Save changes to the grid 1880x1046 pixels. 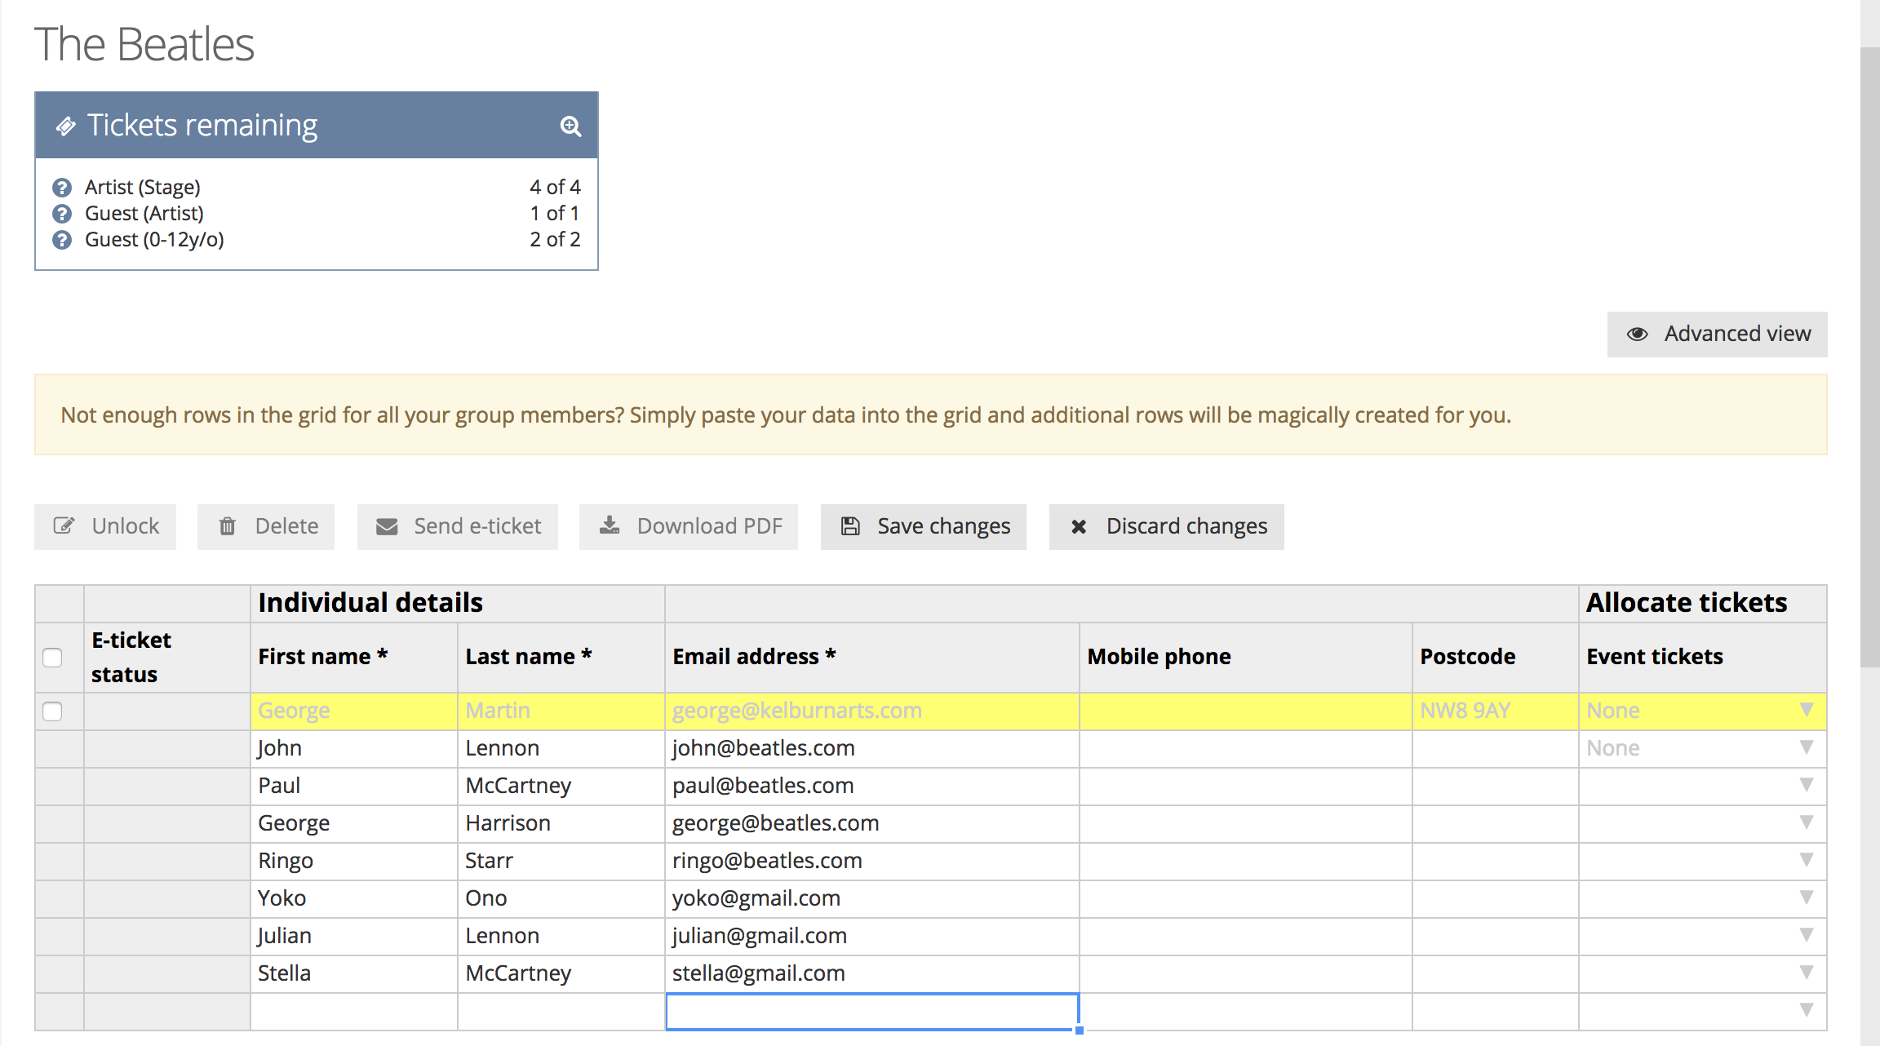tap(924, 526)
